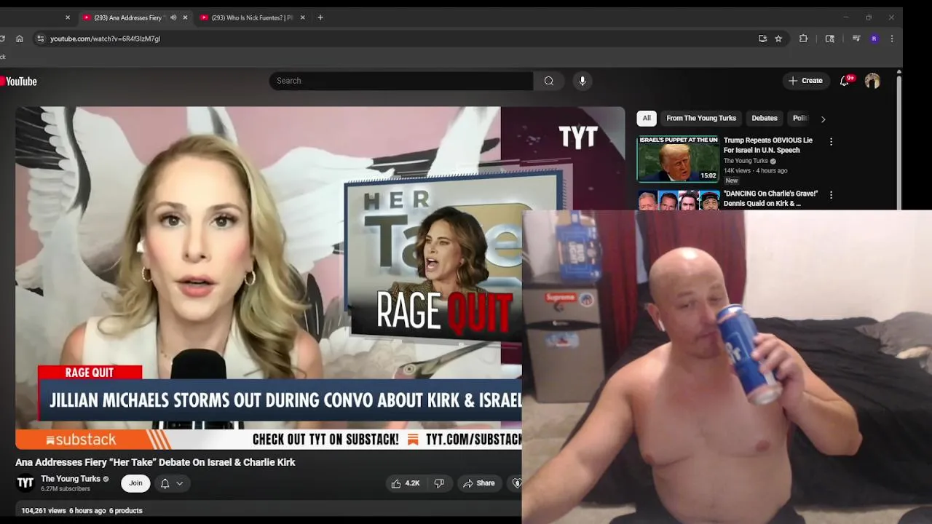Screen dimensions: 932x524
Task: Open a new browser tab
Action: point(320,17)
